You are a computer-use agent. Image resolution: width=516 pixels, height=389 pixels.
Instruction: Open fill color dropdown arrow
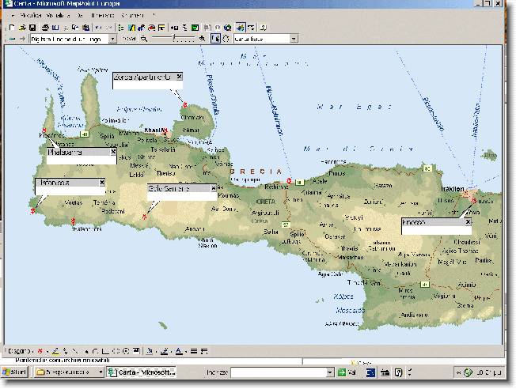[156, 352]
